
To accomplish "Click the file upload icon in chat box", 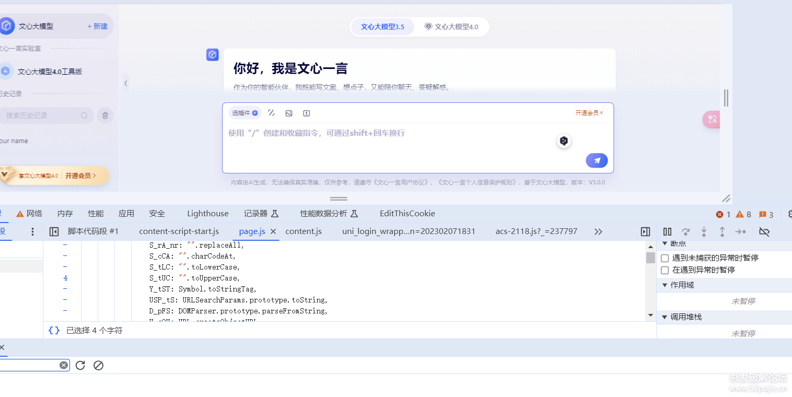I will point(307,113).
